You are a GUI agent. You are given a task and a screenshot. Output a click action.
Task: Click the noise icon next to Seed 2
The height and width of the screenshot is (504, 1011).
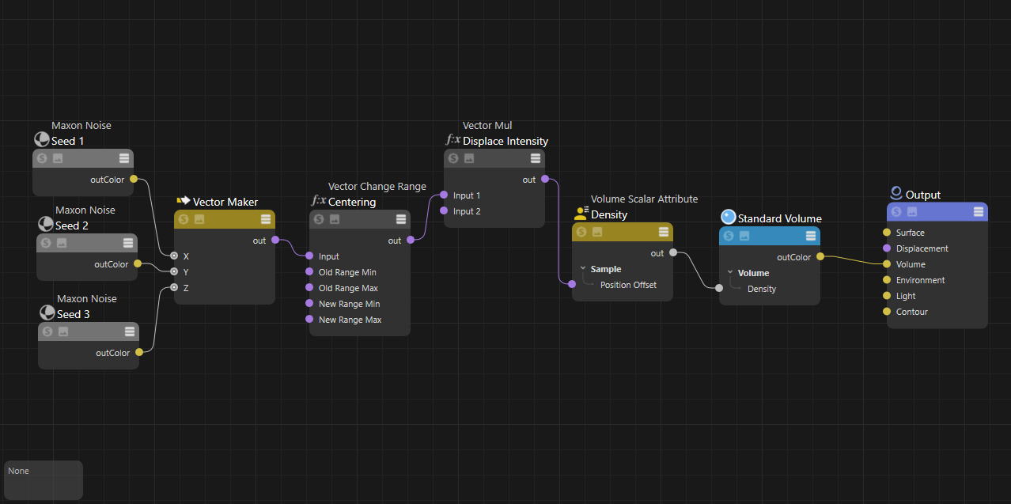46,225
